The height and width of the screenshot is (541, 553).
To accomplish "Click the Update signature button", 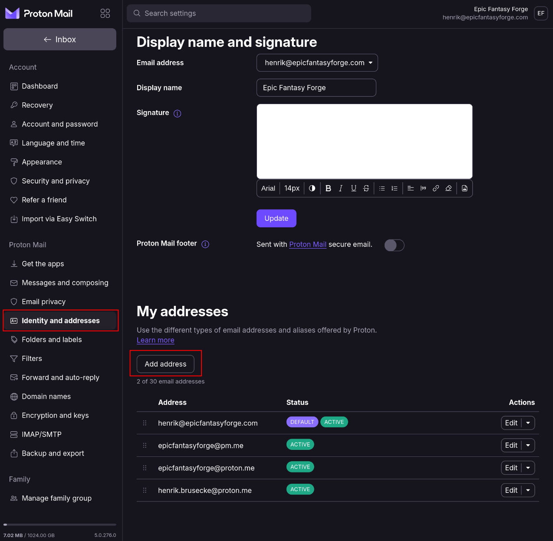I will click(276, 218).
